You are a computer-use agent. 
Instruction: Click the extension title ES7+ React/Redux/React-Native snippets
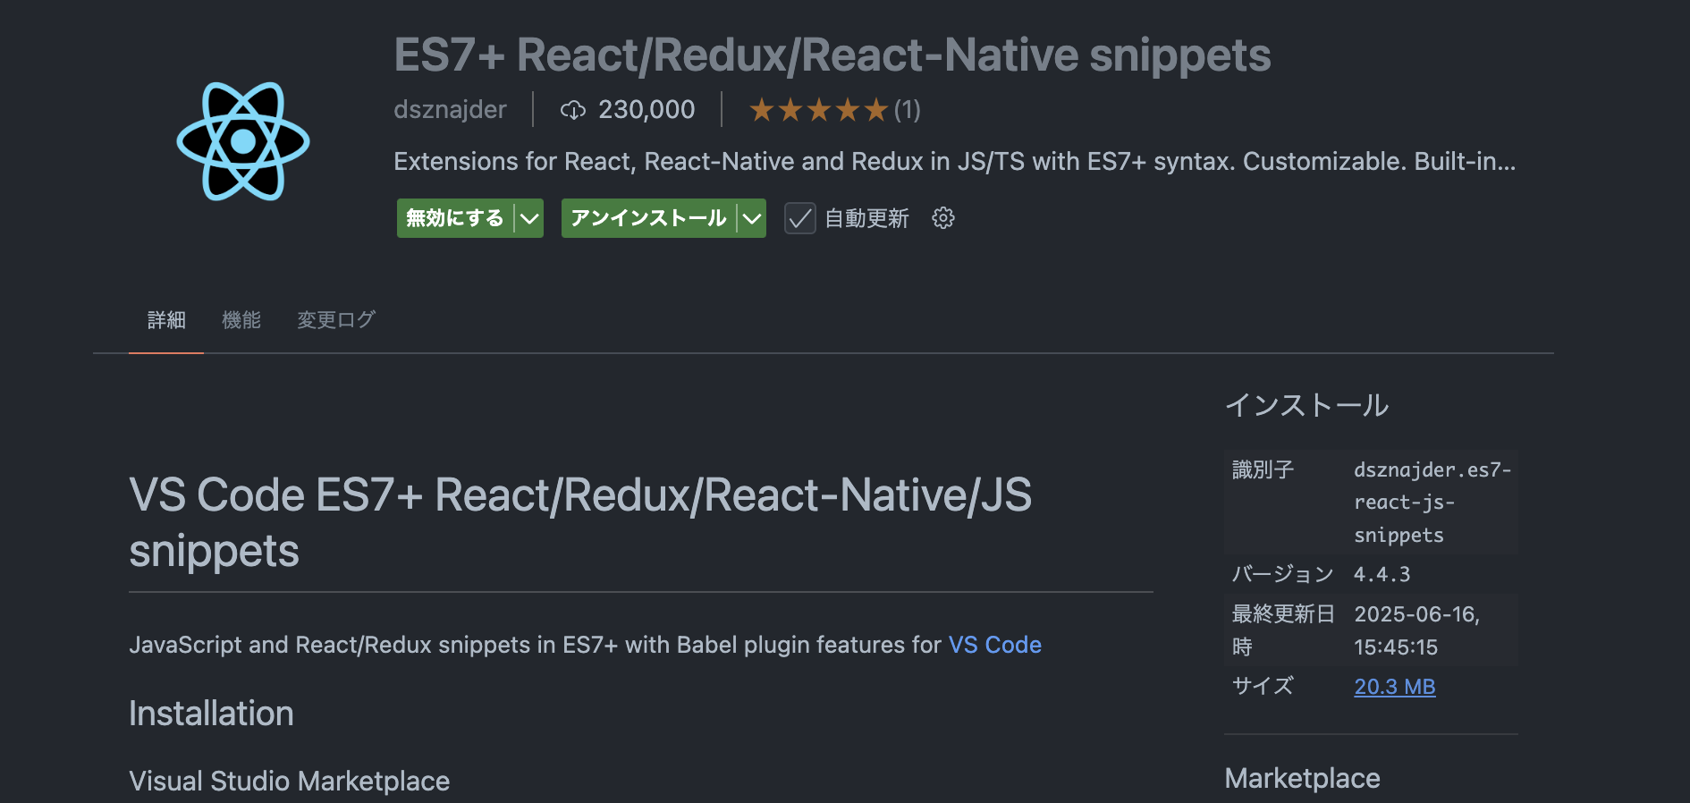[832, 55]
